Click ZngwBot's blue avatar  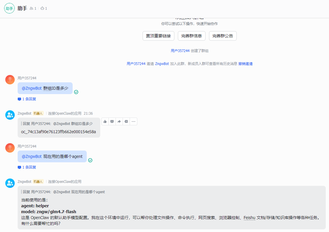coord(10,115)
